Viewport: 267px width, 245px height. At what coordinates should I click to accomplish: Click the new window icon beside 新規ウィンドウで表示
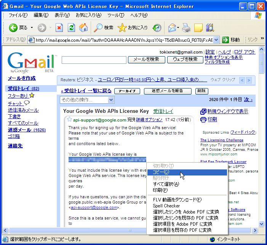click(x=203, y=112)
